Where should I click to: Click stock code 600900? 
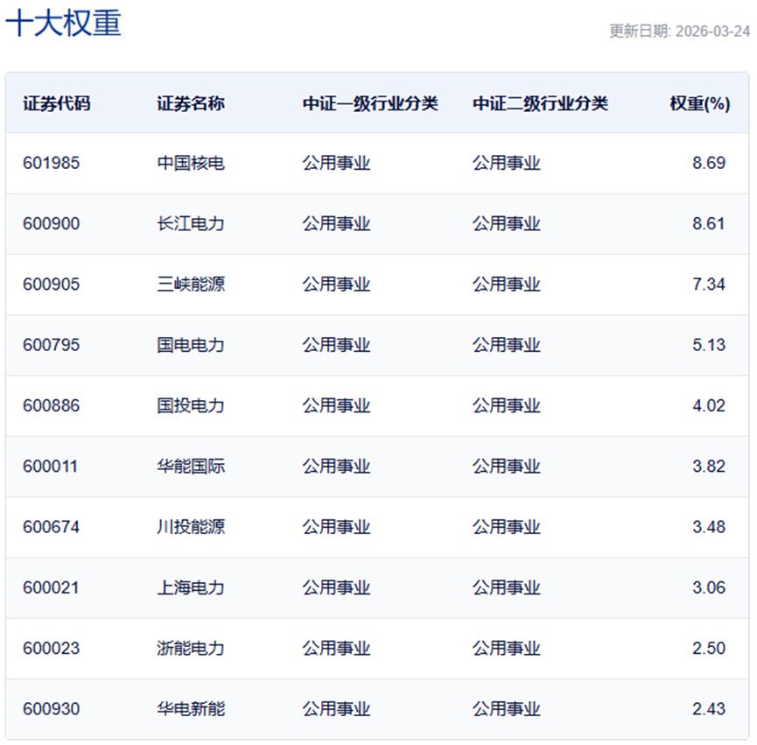[51, 224]
